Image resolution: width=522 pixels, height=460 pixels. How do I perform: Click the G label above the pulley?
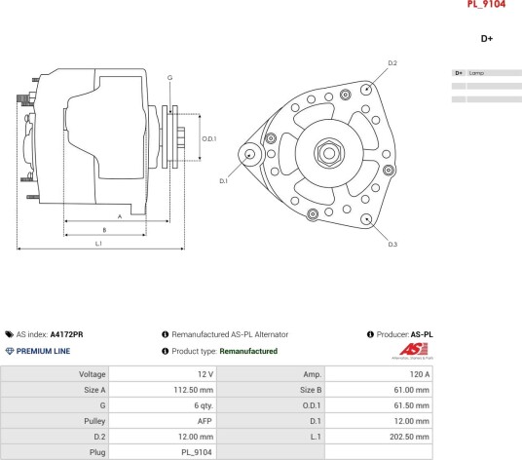point(169,78)
